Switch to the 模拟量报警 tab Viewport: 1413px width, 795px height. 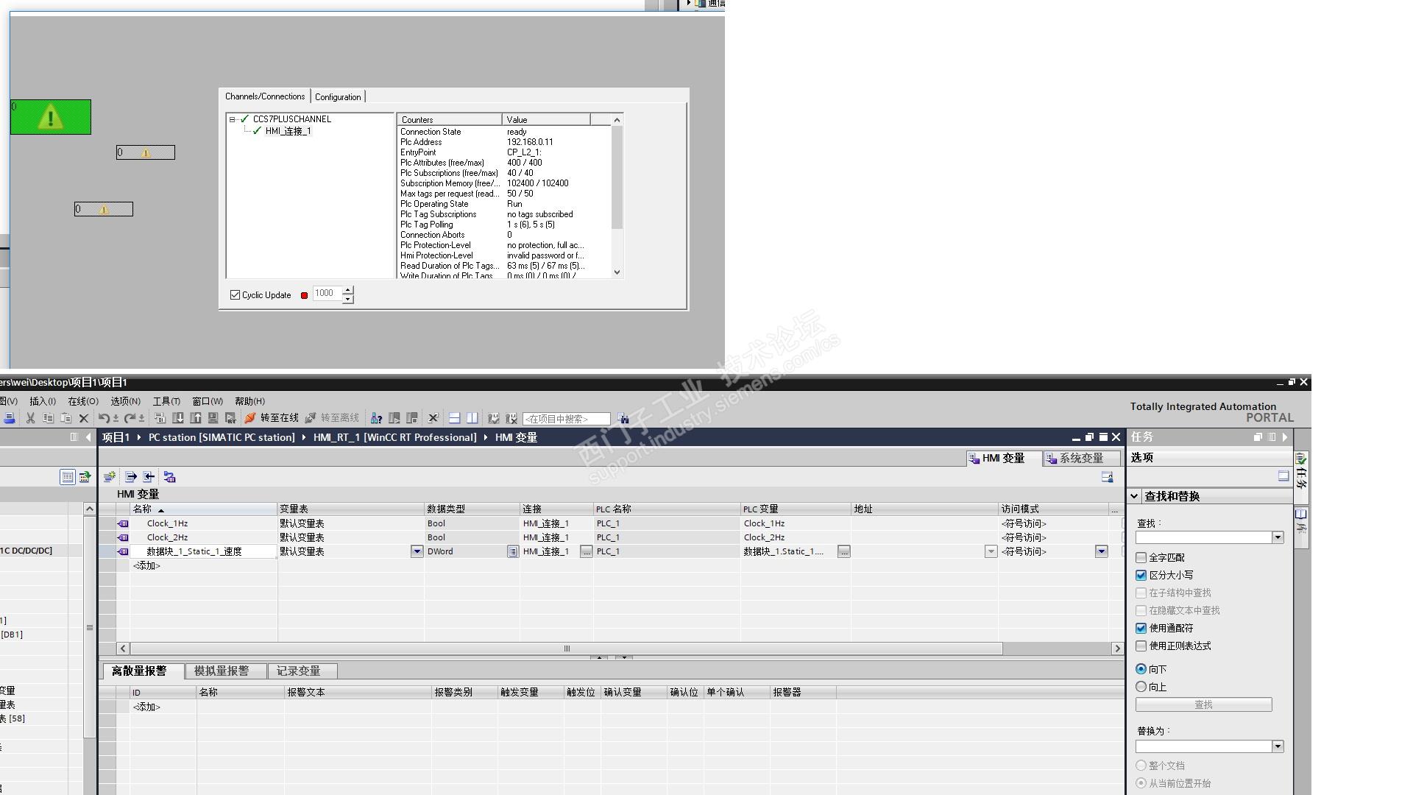click(x=222, y=671)
